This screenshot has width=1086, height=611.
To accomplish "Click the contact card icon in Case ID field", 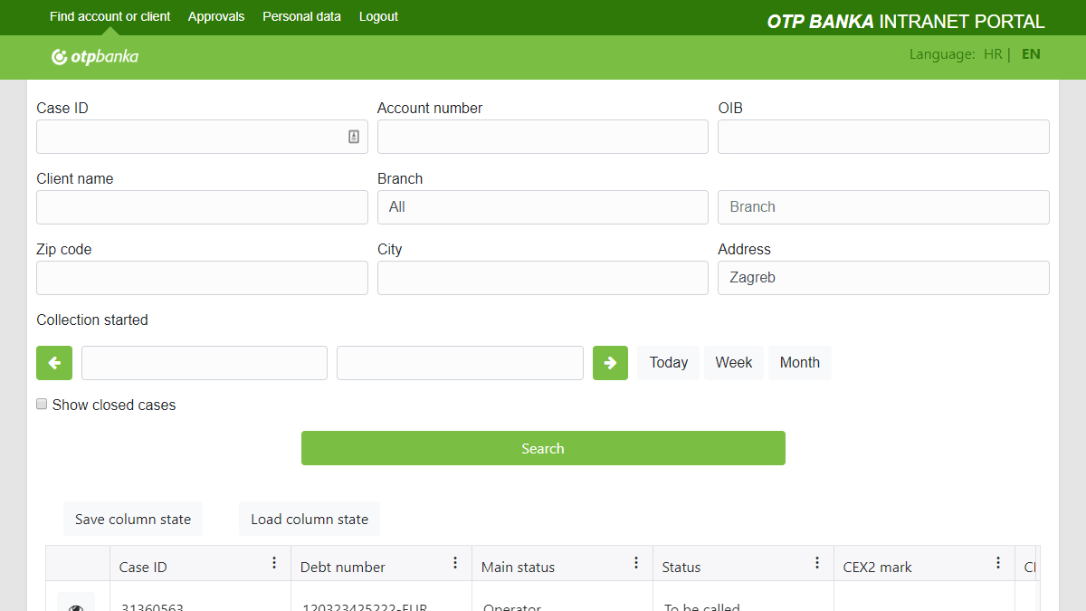I will pyautogui.click(x=354, y=137).
